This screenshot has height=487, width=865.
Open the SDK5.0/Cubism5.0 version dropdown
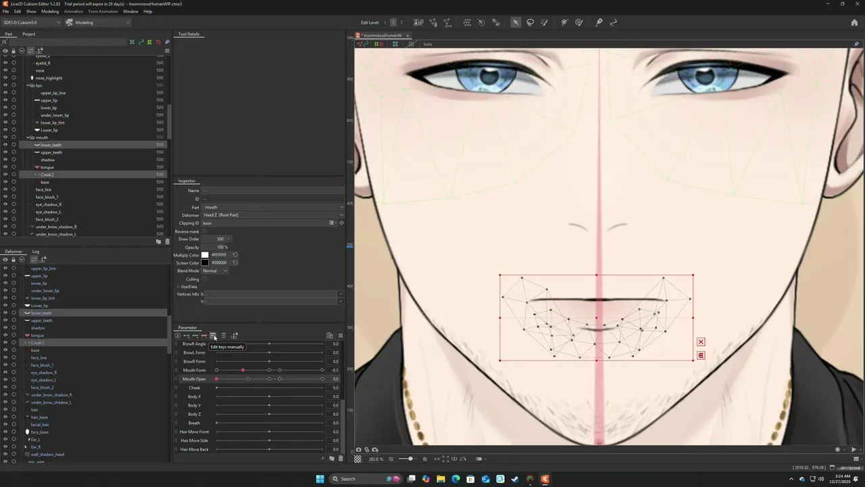[x=30, y=22]
